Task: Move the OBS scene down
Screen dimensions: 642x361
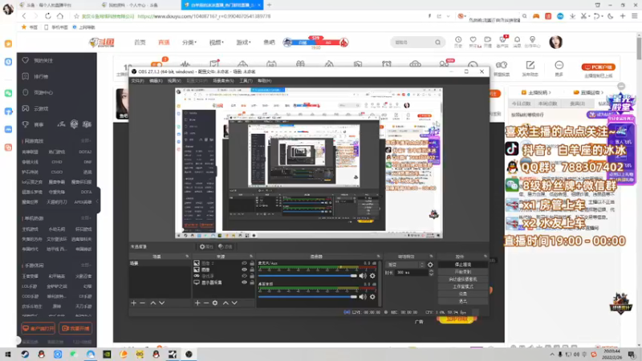Action: coord(162,303)
